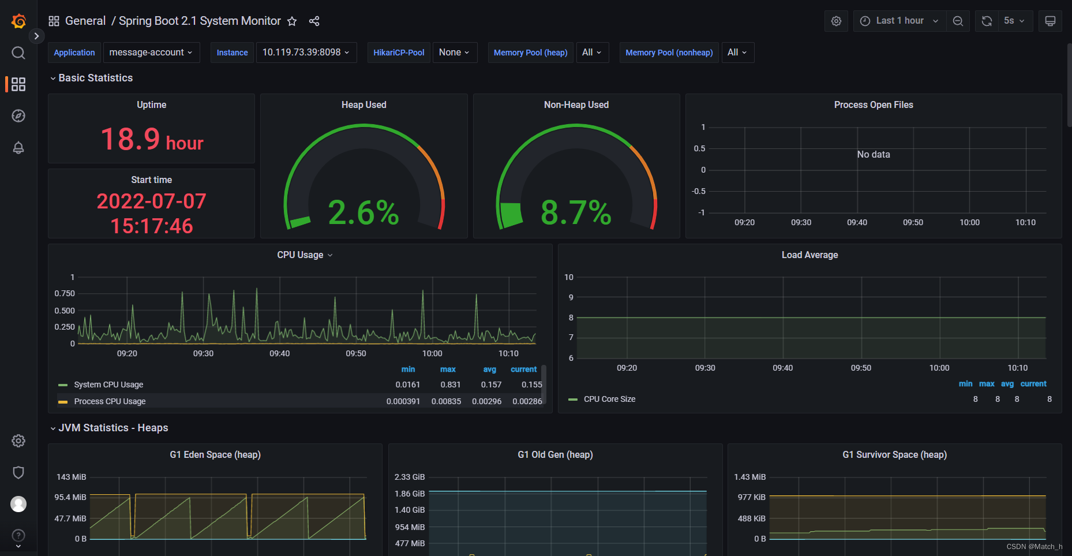
Task: Toggle the Process CPU Usage legend series
Action: point(110,401)
